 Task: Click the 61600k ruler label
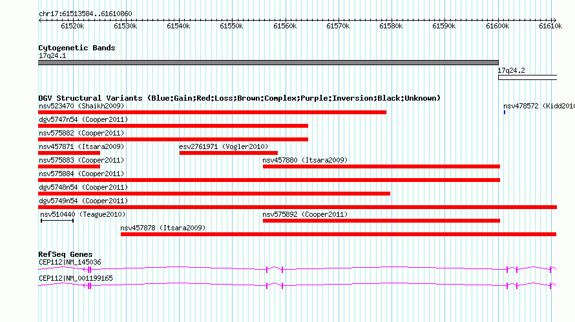tap(497, 26)
